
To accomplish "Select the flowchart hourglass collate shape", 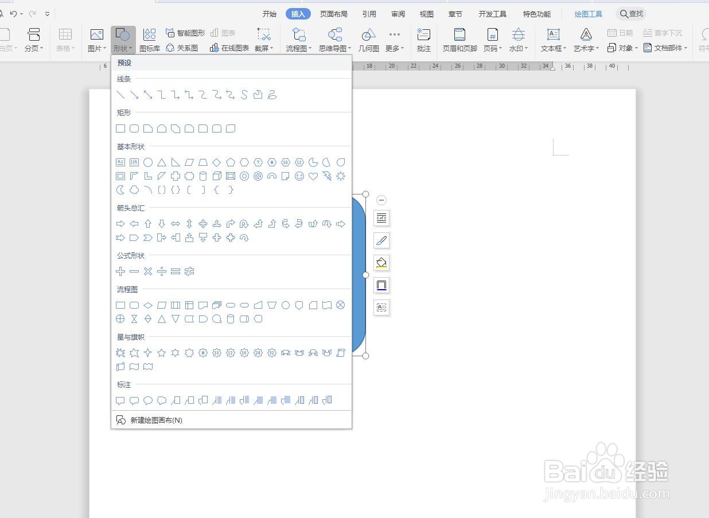I will [134, 319].
